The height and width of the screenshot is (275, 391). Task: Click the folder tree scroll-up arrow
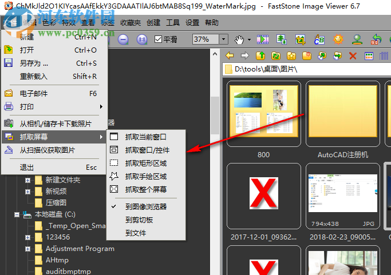(215, 54)
